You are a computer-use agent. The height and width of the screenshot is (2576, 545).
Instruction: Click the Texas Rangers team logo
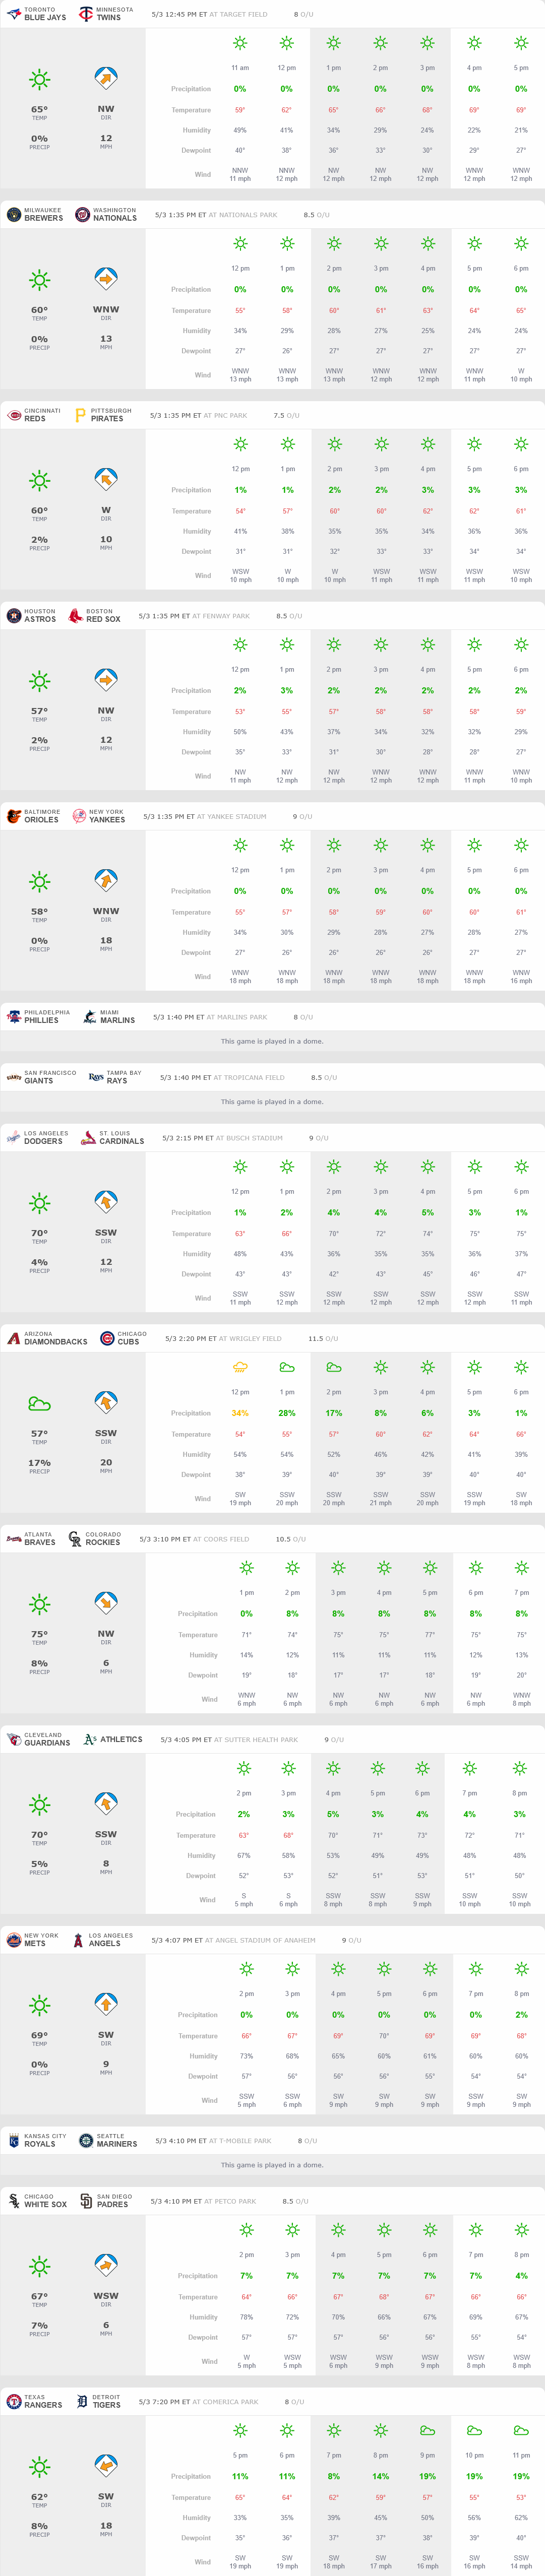14,2401
